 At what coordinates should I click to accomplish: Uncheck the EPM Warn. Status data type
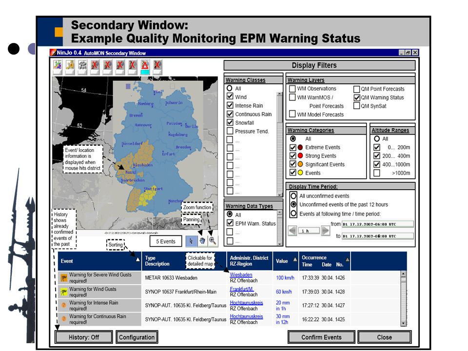click(x=230, y=223)
